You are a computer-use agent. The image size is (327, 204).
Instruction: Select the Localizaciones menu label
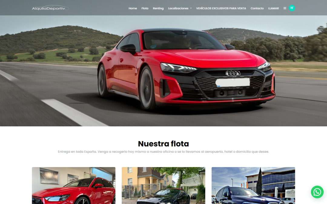179,8
